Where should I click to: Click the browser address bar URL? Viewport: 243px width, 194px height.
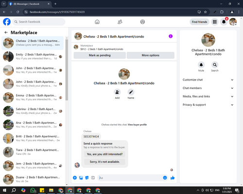coord(57,12)
